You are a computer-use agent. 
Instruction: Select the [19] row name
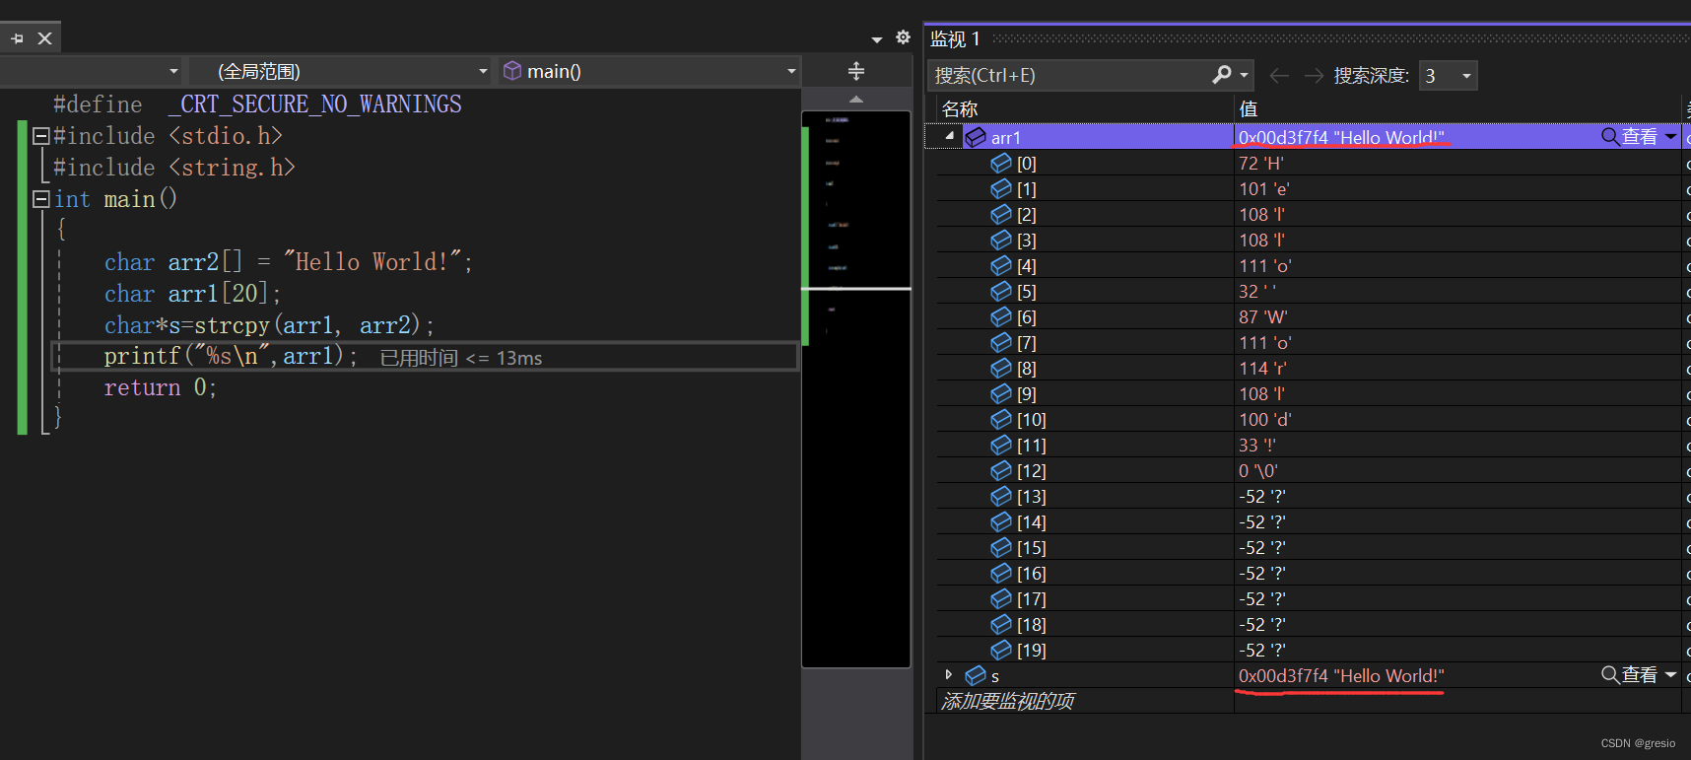[1032, 650]
